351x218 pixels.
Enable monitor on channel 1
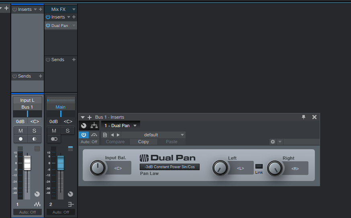pos(34,139)
